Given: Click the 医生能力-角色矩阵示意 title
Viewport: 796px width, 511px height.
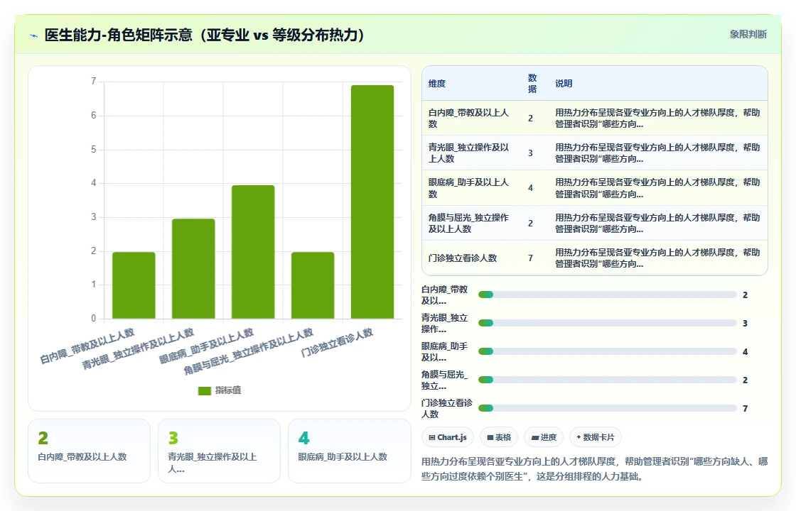Looking at the screenshot, I should pyautogui.click(x=204, y=35).
